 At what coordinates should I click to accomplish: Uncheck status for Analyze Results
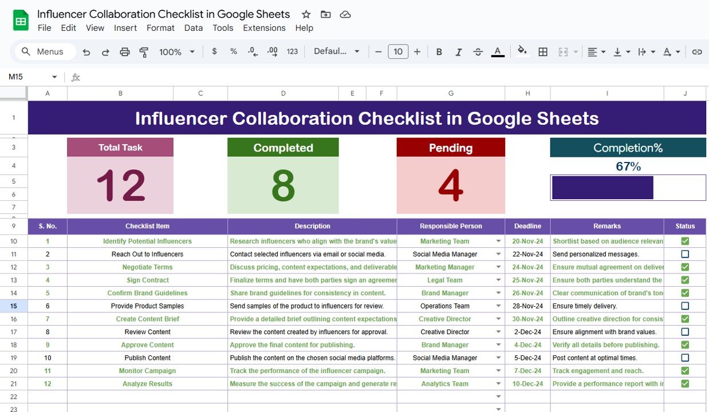click(685, 383)
